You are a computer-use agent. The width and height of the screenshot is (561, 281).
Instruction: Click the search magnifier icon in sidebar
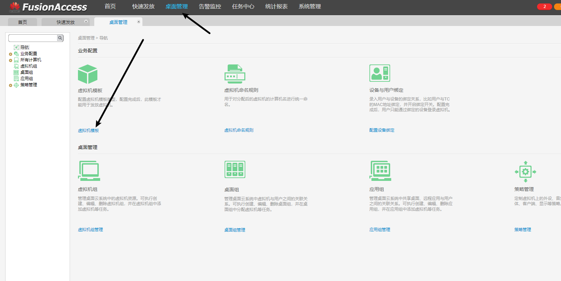tap(60, 38)
